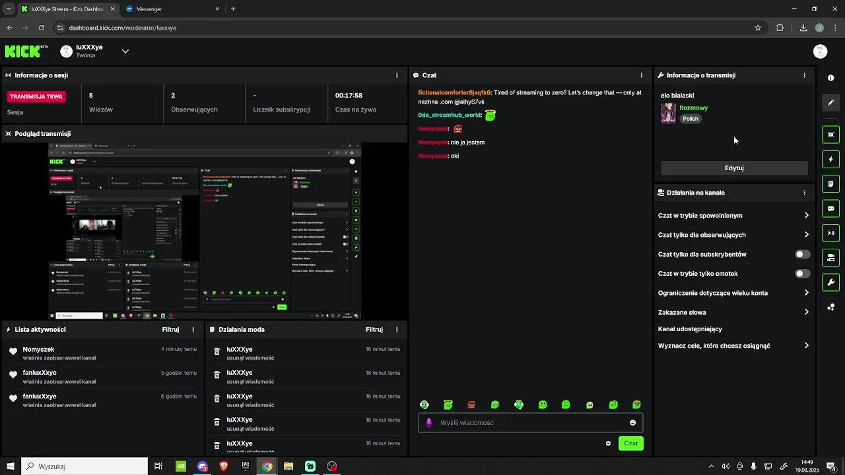Click the info icon in the right sidebar
845x475 pixels.
[x=830, y=78]
